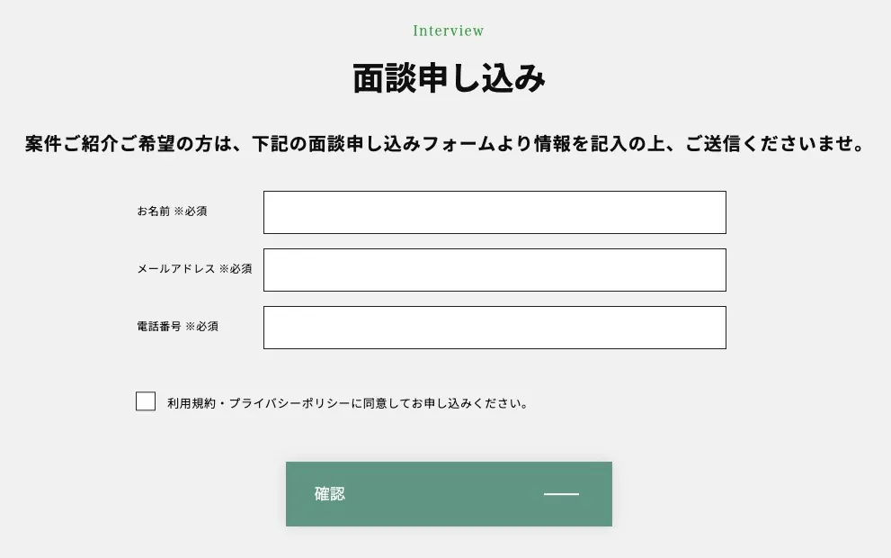Select the メールアドレス ※必須 label text

coord(194,268)
